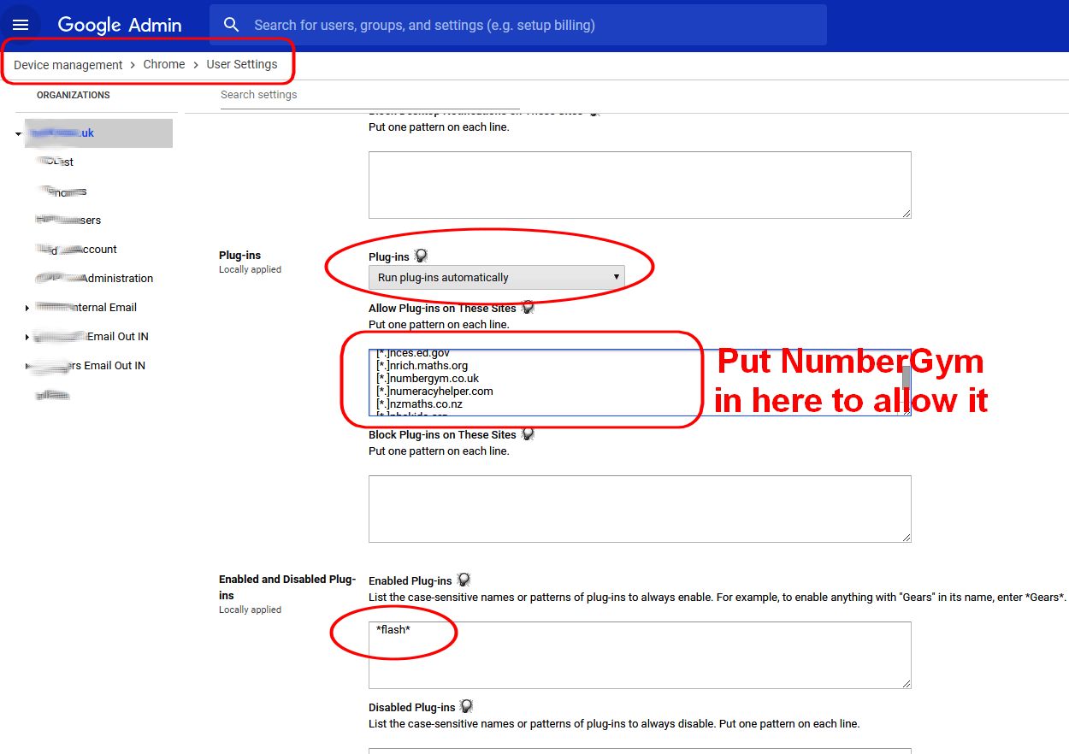Go to Device management breadcrumb
The image size is (1069, 754).
coord(68,65)
